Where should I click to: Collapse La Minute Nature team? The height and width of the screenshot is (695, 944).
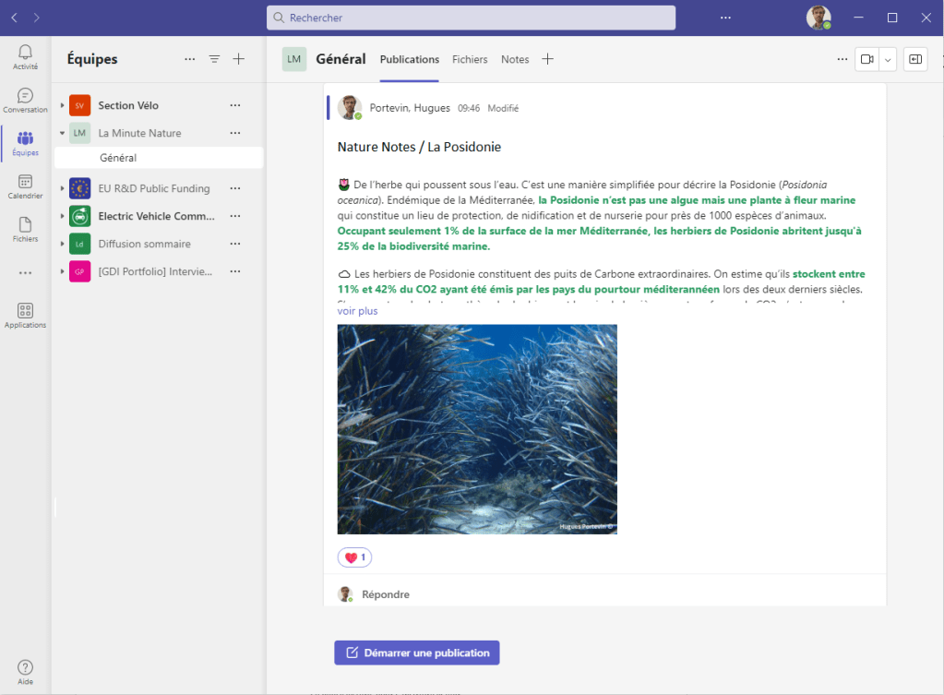click(63, 133)
